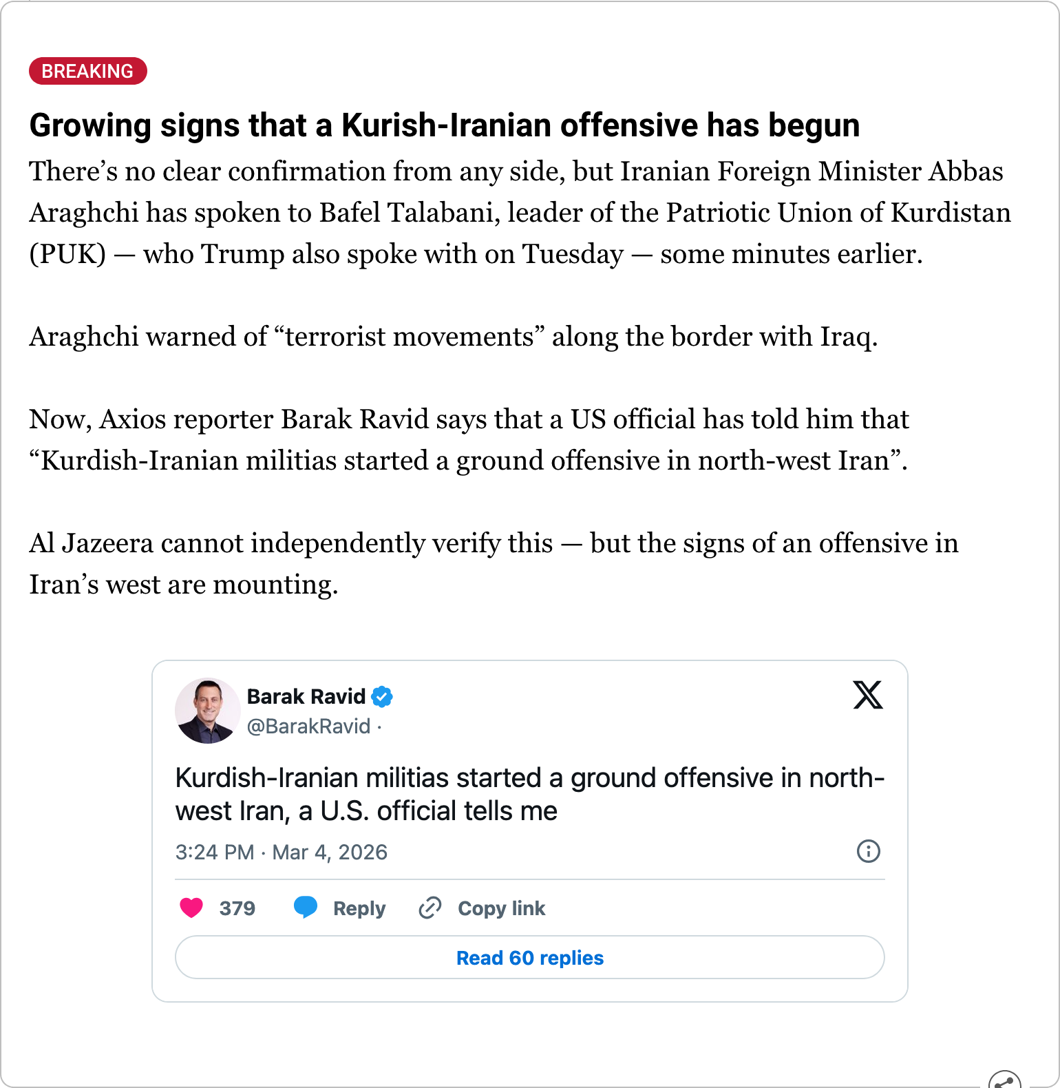The height and width of the screenshot is (1088, 1060).
Task: Click the blue verified checkmark badge
Action: [382, 697]
